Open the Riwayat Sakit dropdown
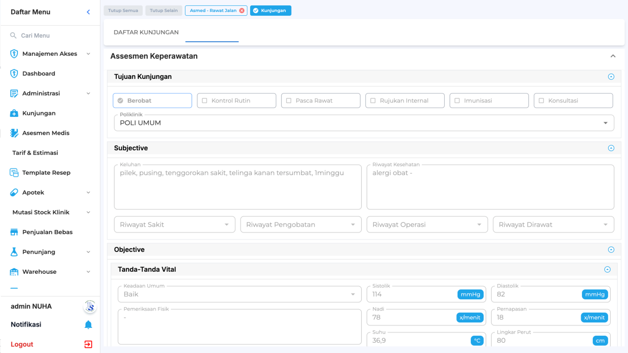628x353 pixels. [x=175, y=224]
